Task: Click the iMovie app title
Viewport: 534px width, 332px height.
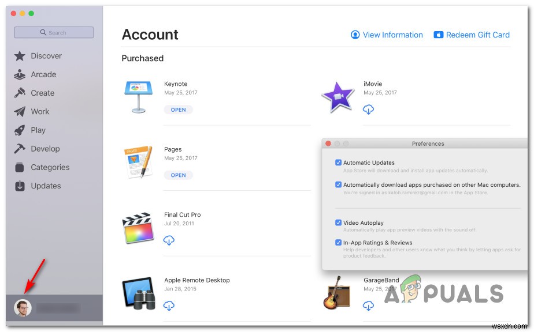Action: tap(373, 84)
